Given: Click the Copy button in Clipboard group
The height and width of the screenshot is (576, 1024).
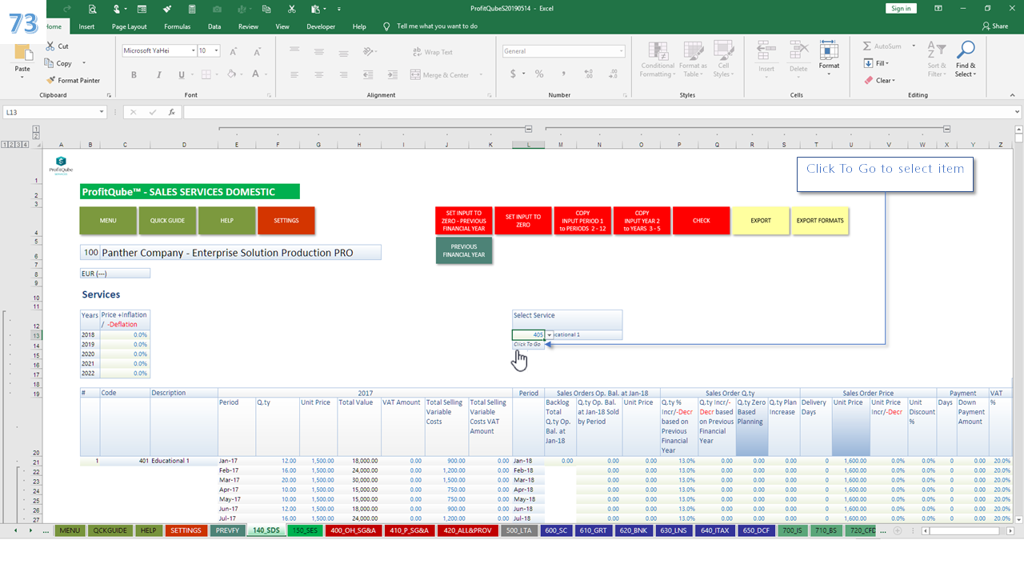Looking at the screenshot, I should tap(59, 63).
